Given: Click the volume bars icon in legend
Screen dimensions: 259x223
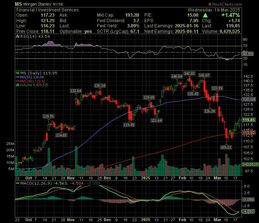Looking at the screenshot, I should (17, 85).
